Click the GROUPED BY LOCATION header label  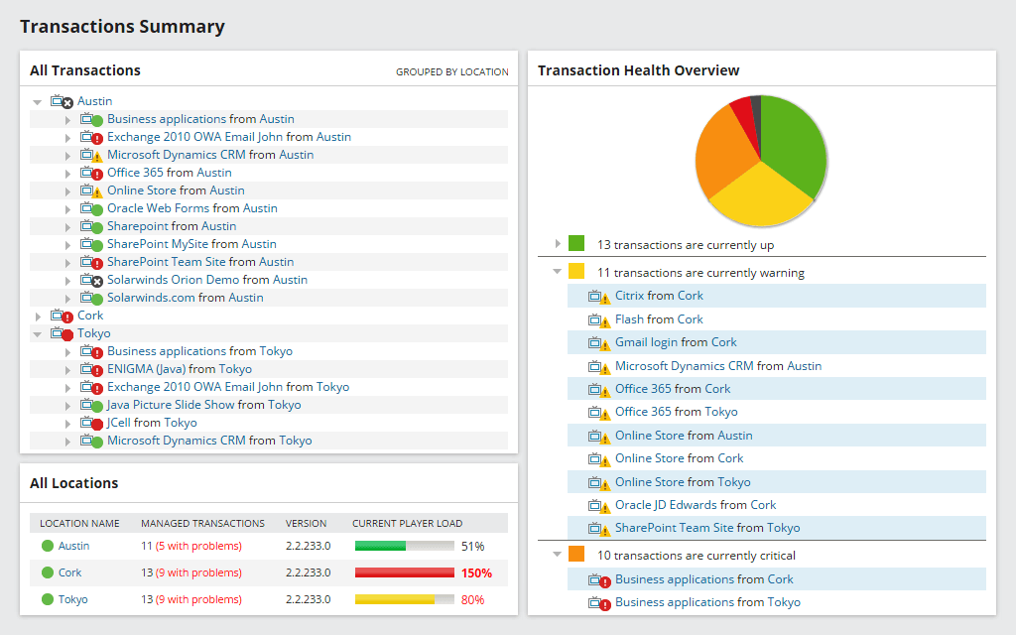click(454, 71)
